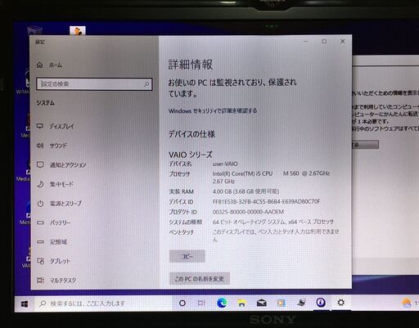419x328 pixels.
Task: Click the photo app icon on taskbar
Action: (x=282, y=303)
